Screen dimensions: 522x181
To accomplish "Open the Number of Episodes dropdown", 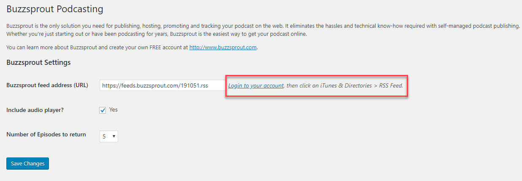I will tap(109, 136).
